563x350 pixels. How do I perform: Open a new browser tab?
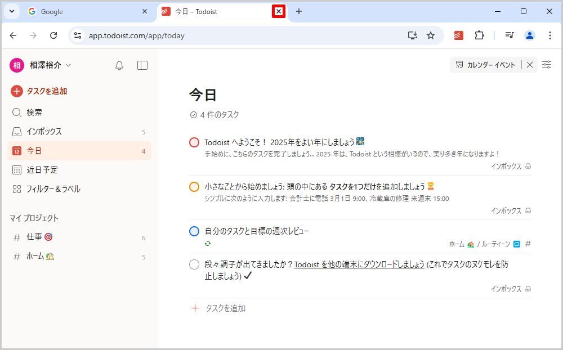pos(299,11)
